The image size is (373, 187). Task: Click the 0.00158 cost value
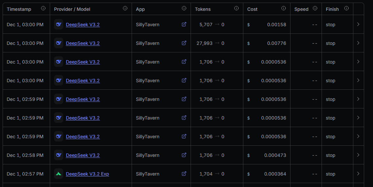(277, 25)
